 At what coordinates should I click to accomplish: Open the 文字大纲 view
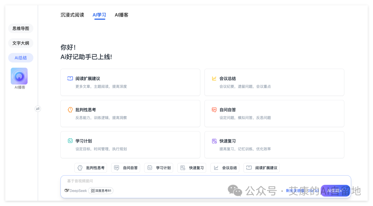(20, 43)
